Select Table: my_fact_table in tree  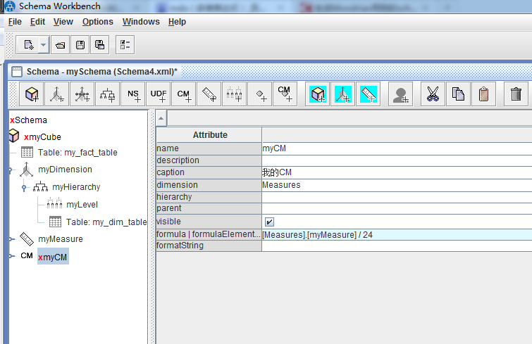point(78,153)
